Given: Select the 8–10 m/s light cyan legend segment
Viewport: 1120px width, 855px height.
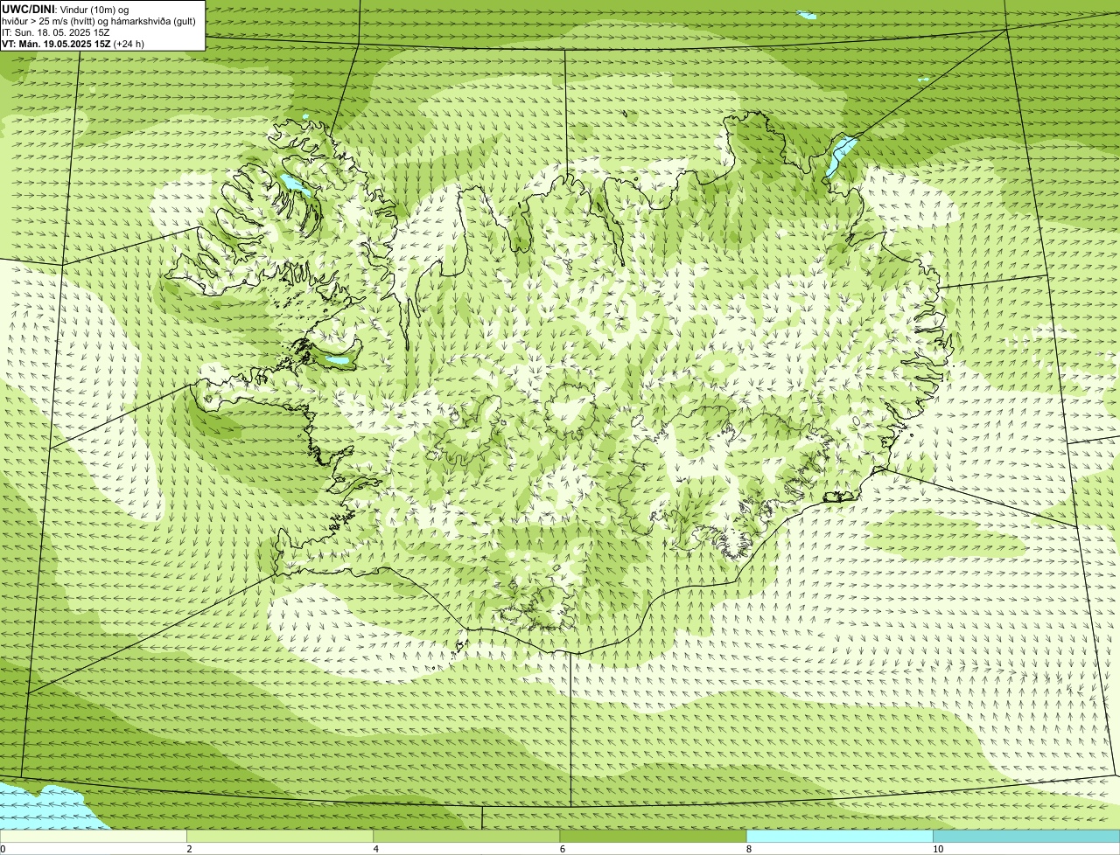Looking at the screenshot, I should [x=840, y=837].
